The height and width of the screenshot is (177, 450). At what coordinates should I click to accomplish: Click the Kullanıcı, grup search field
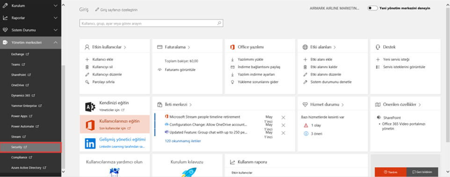tap(151, 23)
